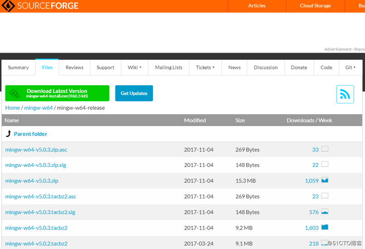Expand the Git dropdown tab

tap(350, 67)
